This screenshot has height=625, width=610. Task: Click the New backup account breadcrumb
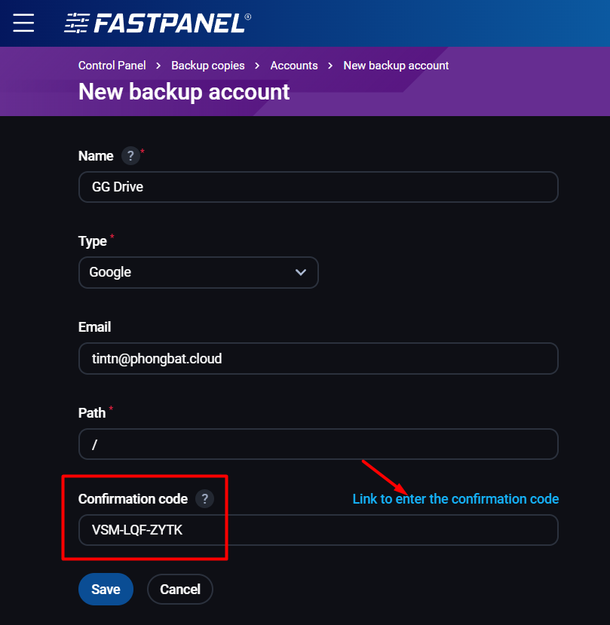[x=396, y=66]
